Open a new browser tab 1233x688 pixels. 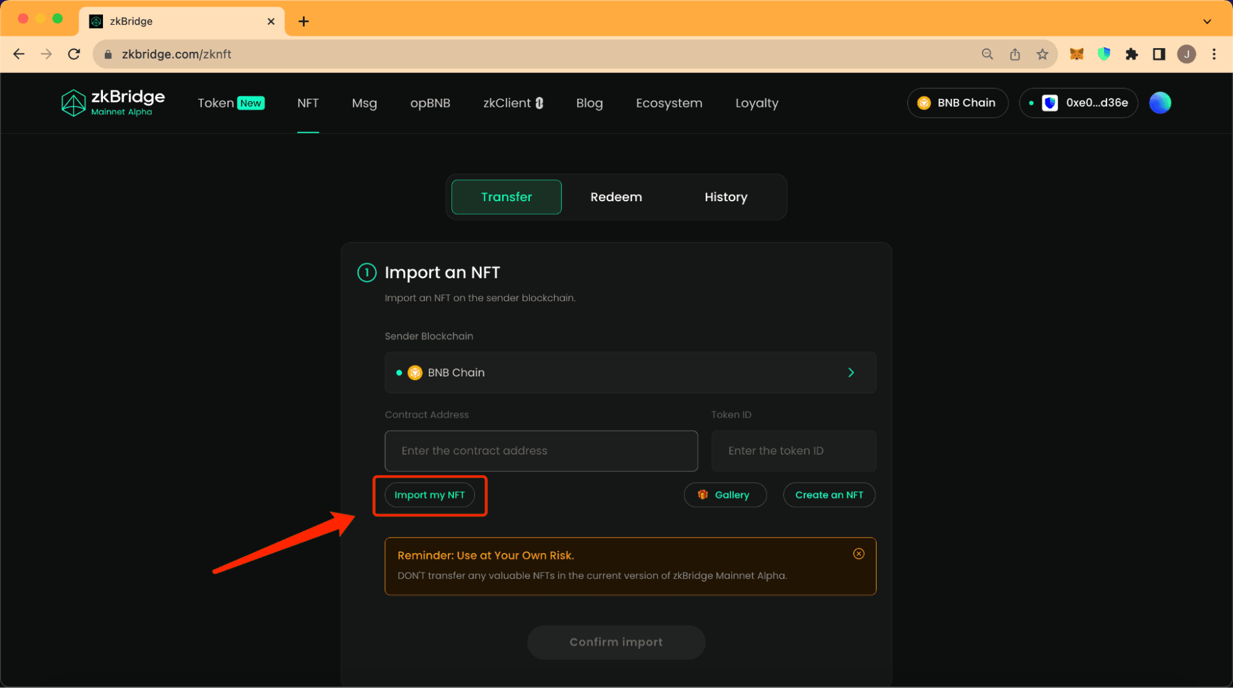click(x=303, y=22)
